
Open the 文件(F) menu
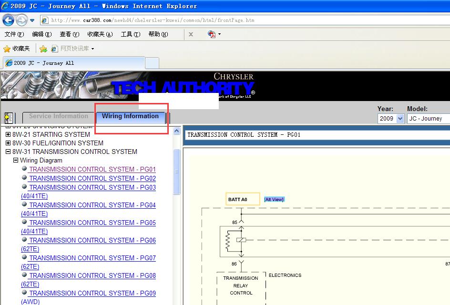point(14,34)
